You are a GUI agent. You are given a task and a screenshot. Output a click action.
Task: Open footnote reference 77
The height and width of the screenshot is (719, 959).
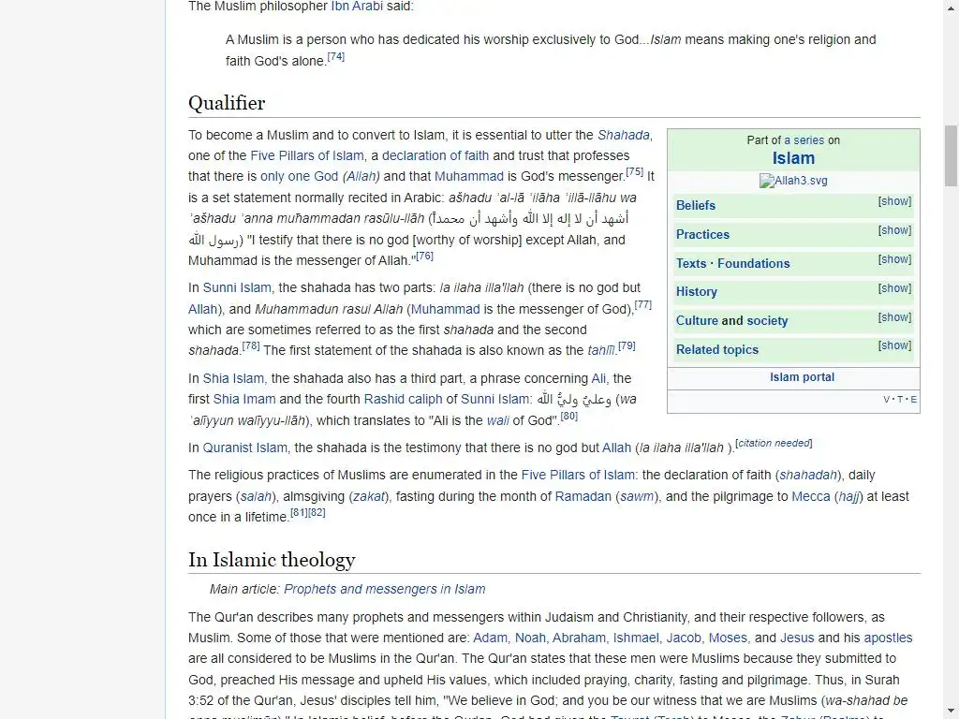coord(642,304)
